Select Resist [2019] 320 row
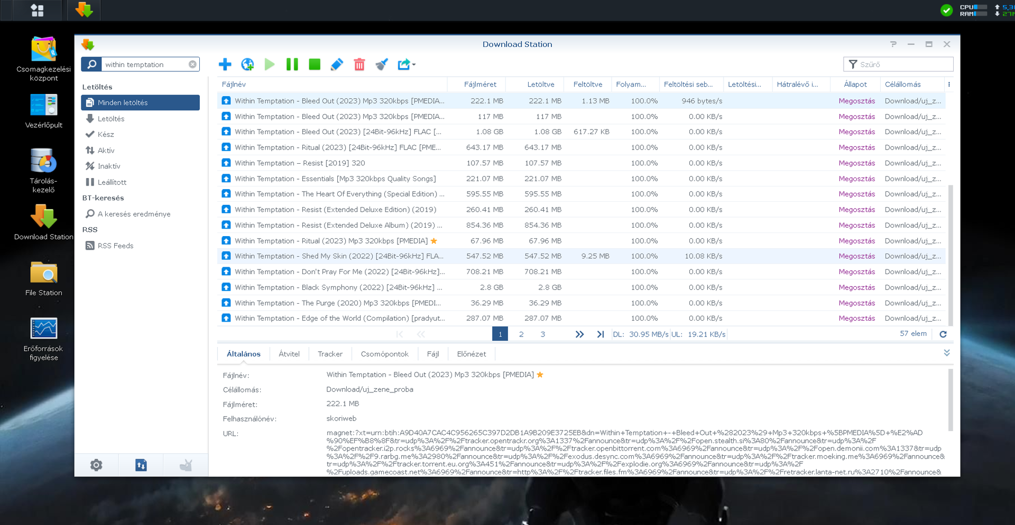Image resolution: width=1015 pixels, height=525 pixels. 581,163
